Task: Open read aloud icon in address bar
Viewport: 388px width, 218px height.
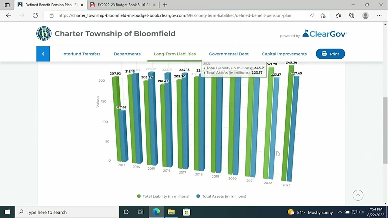Action: 312,15
